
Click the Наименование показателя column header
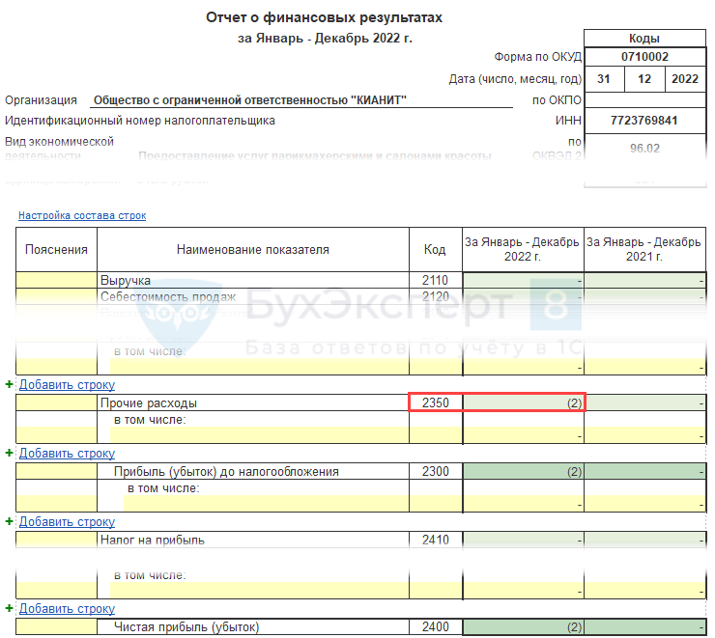[253, 250]
